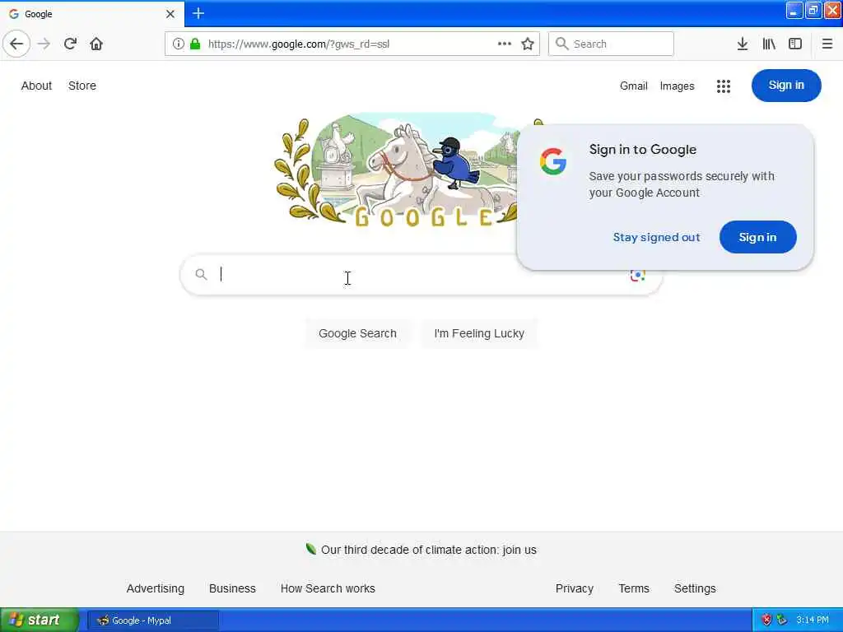Open the Advertising footer link

(x=156, y=588)
